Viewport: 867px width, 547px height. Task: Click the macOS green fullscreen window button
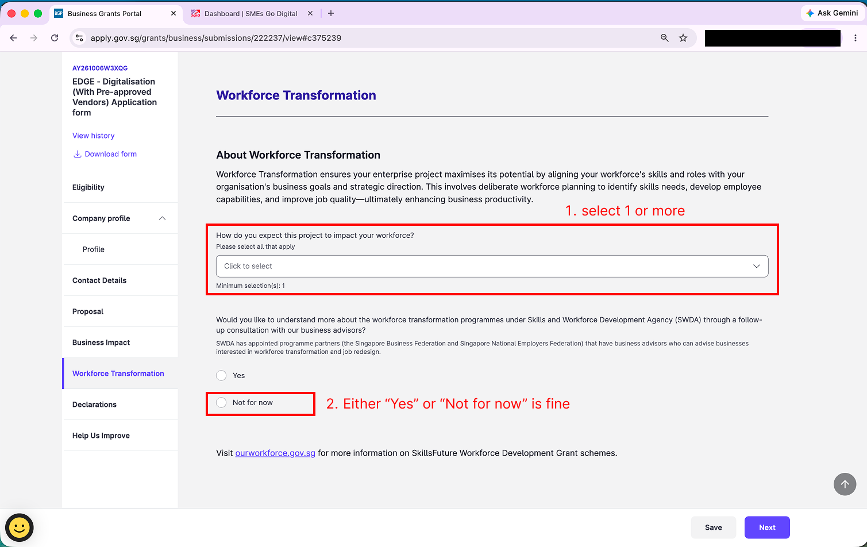point(38,13)
